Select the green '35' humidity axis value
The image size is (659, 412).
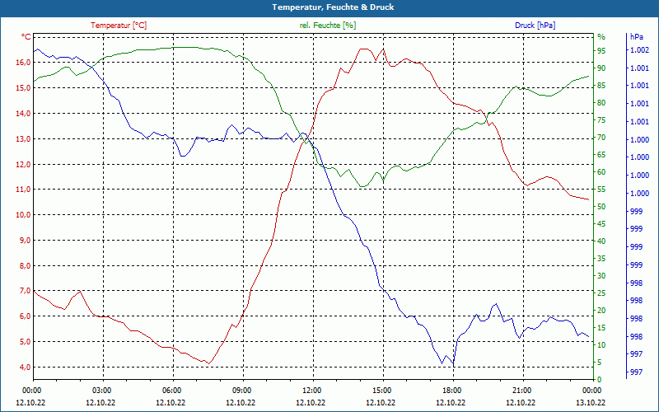[601, 258]
